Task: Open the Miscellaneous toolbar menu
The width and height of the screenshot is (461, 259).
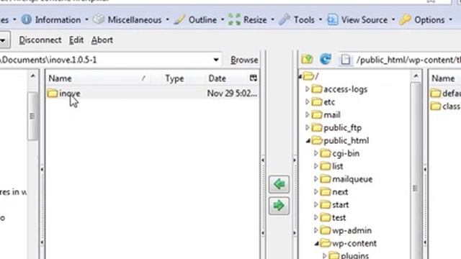Action: pos(135,20)
